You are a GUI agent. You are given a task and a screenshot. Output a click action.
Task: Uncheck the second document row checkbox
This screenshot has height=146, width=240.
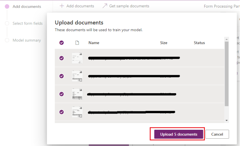(x=62, y=76)
